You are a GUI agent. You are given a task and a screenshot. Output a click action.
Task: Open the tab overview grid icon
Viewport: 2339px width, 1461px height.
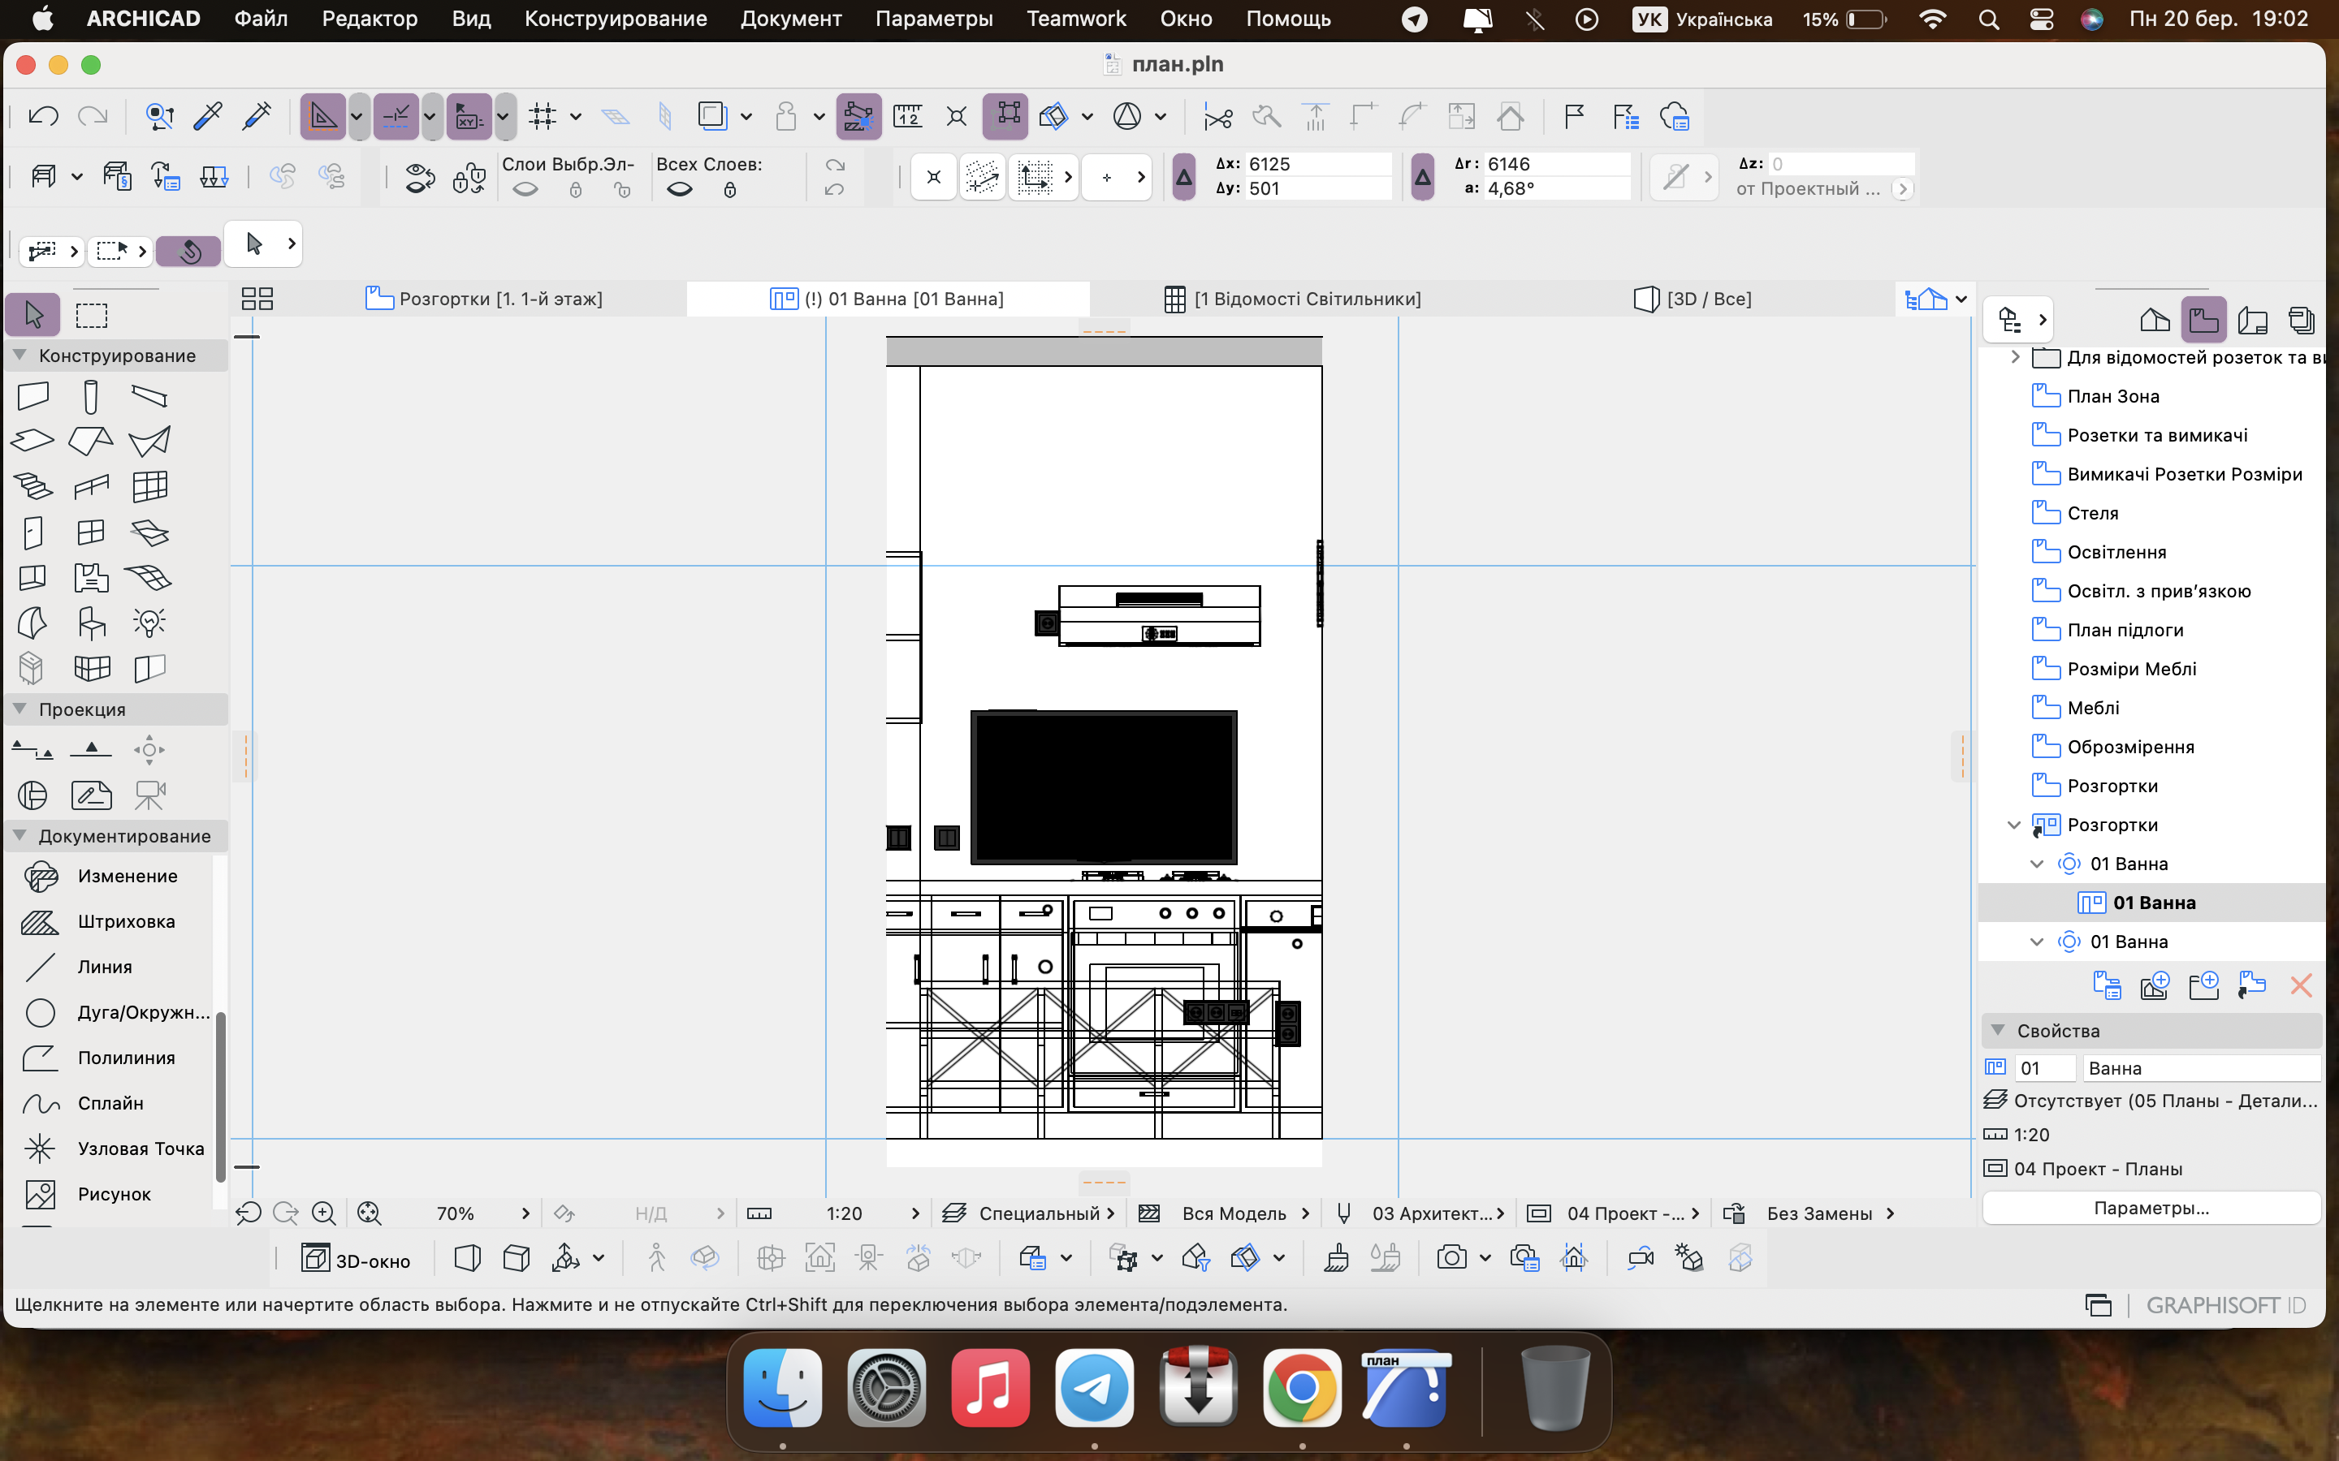(x=257, y=299)
